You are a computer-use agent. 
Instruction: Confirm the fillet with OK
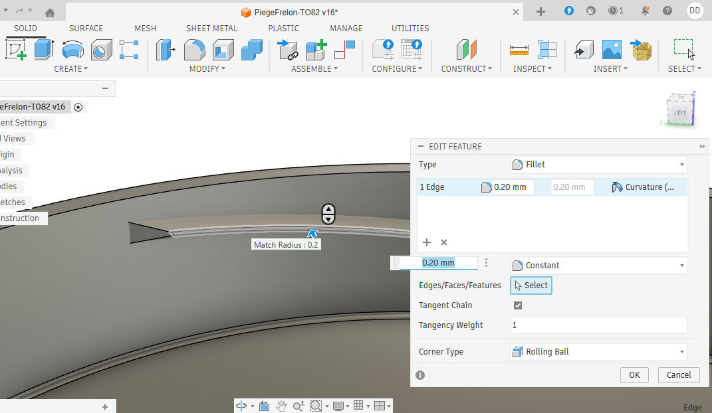coord(634,374)
